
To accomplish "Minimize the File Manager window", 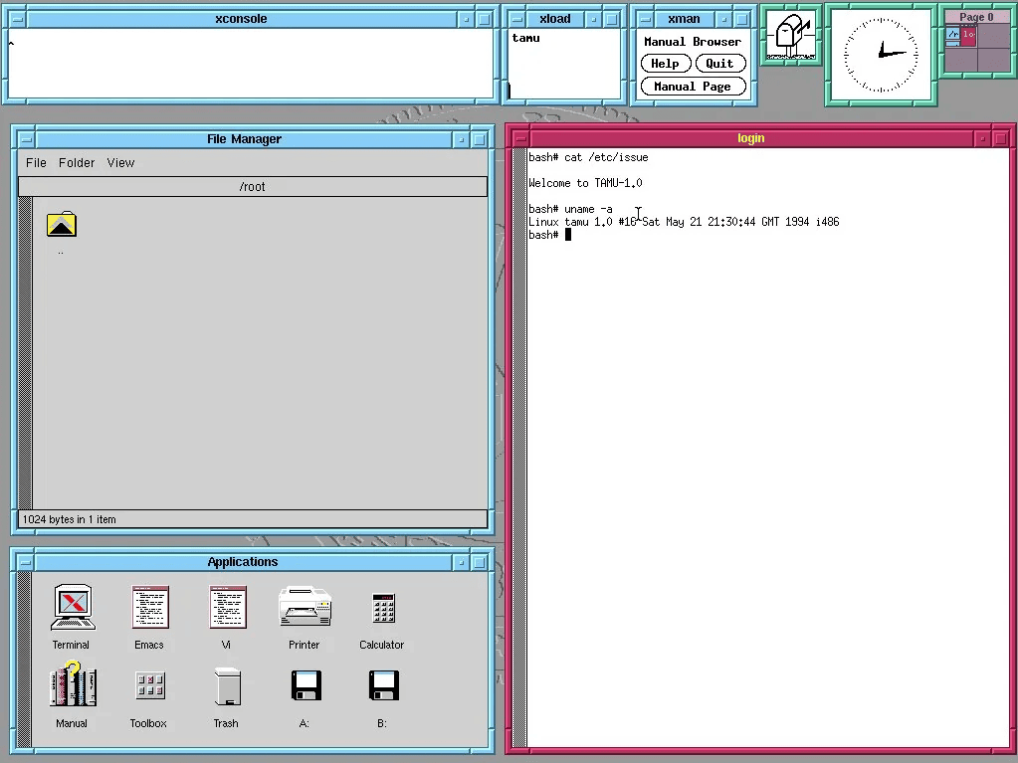I will point(461,139).
